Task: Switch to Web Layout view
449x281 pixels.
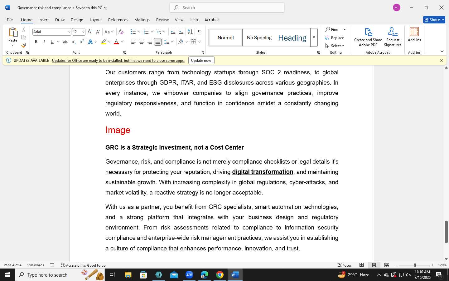Action: coord(387,265)
